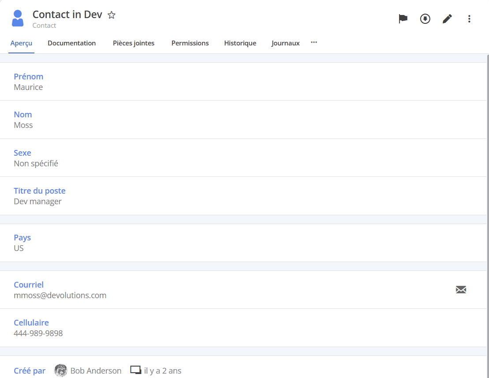The height and width of the screenshot is (378, 489).
Task: Click the circular download arrow icon
Action: click(x=425, y=19)
